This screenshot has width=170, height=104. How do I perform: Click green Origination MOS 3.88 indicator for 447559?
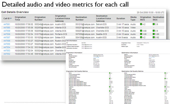[x=141, y=31]
